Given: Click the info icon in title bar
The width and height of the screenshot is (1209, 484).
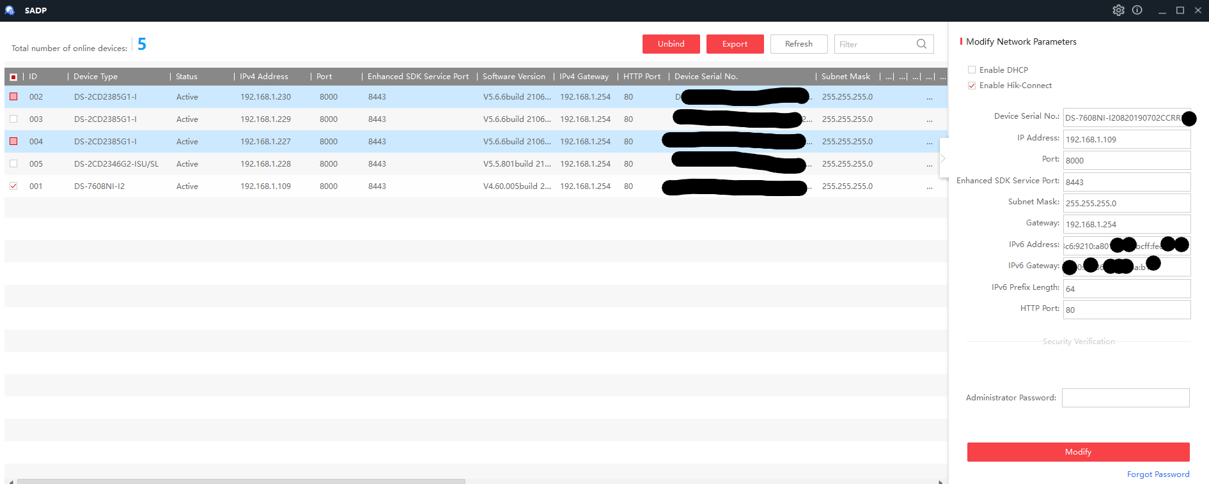Looking at the screenshot, I should [1137, 10].
